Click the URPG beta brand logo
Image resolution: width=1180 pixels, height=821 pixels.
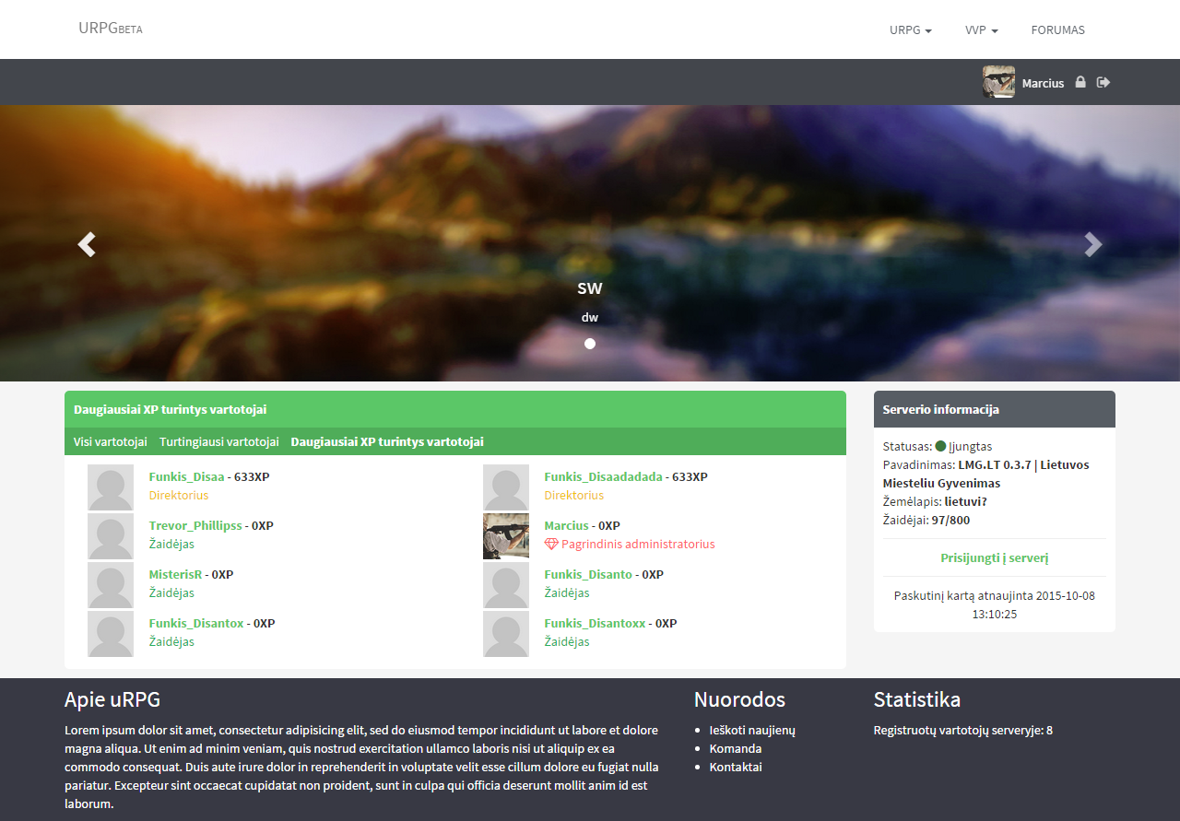point(111,29)
